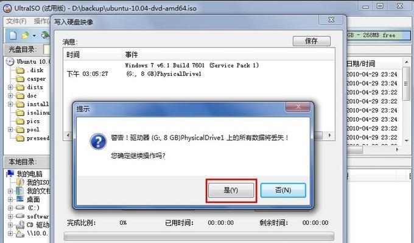The height and width of the screenshot is (243, 414).
Task: Select the 我的电脑 computer icon
Action: [x=10, y=173]
